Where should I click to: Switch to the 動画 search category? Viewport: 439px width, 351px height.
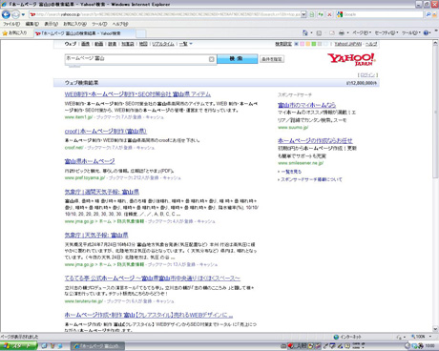click(98, 44)
